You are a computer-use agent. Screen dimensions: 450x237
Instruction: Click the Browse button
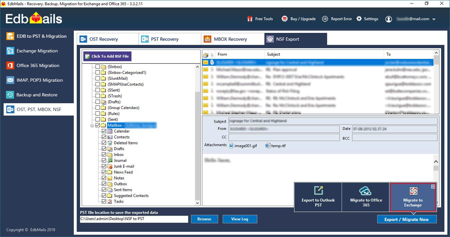click(204, 219)
